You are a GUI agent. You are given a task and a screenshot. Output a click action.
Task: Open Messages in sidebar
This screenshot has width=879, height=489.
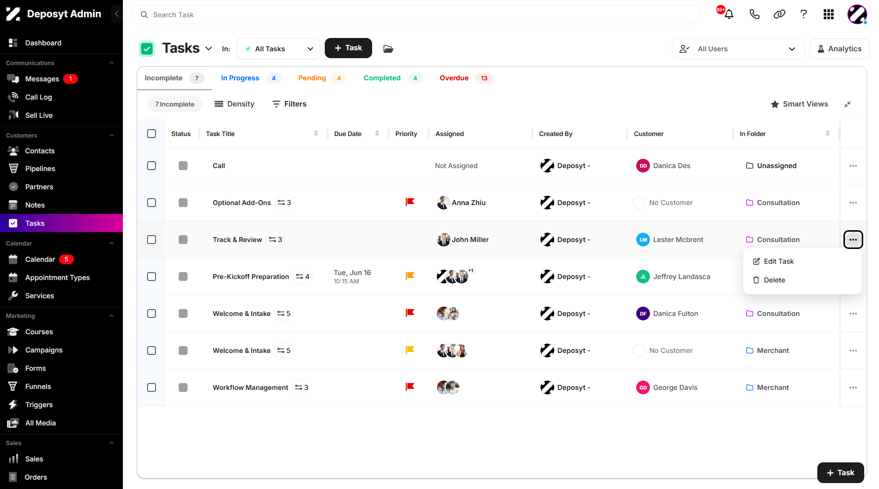42,79
